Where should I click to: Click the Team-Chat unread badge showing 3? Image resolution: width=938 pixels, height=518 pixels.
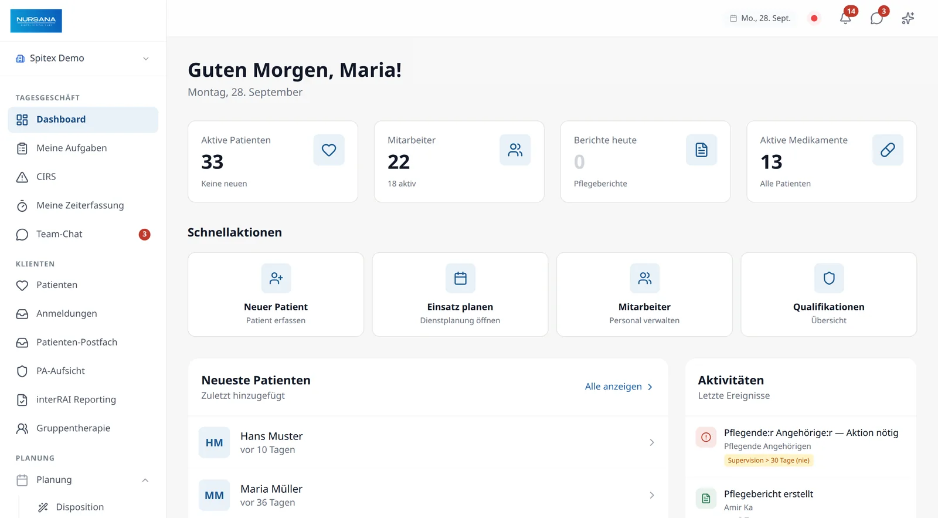pos(144,235)
